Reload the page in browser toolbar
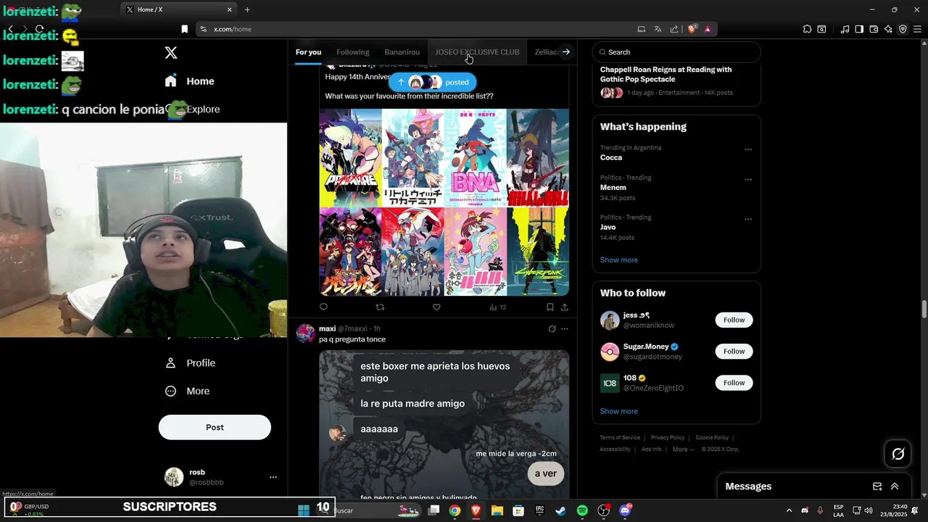This screenshot has width=928, height=522. pos(39,29)
